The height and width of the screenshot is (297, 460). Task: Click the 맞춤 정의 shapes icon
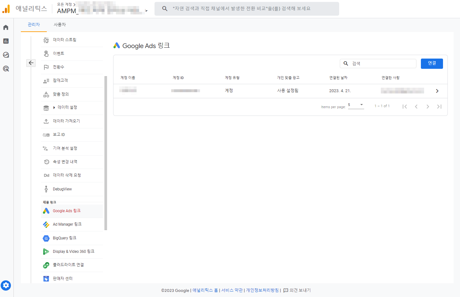coord(46,94)
